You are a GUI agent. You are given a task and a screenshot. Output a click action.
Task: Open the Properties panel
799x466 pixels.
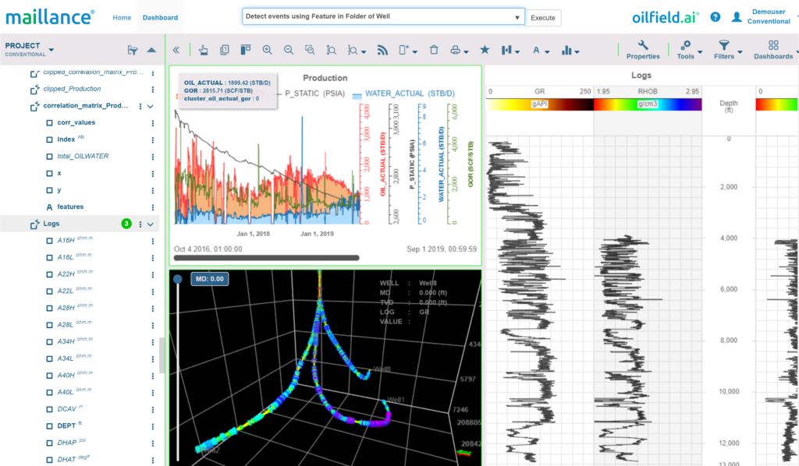coord(643,50)
